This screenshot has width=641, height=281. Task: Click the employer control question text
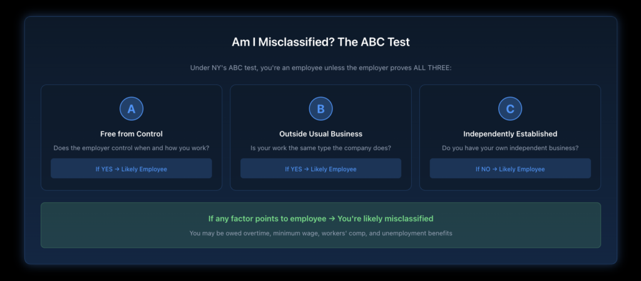[131, 148]
